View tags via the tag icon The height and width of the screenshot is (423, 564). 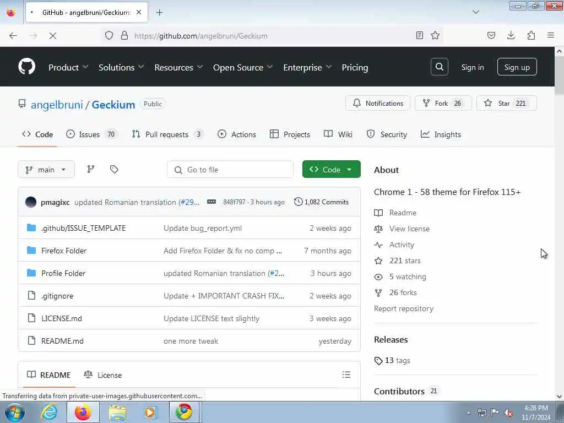[114, 169]
